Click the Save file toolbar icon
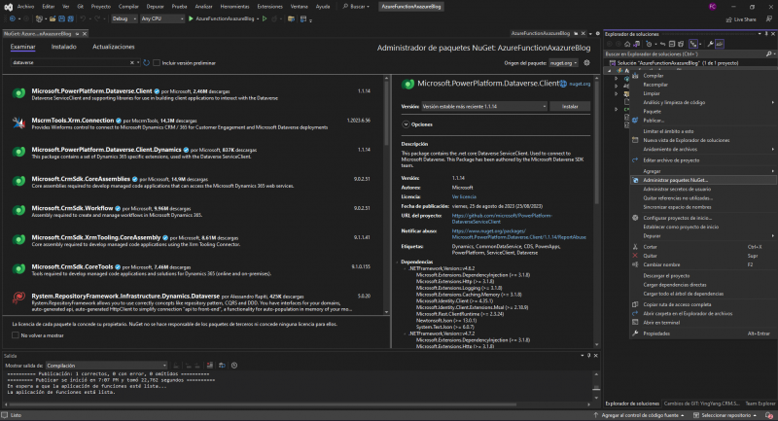Image resolution: width=778 pixels, height=421 pixels. tap(61, 18)
